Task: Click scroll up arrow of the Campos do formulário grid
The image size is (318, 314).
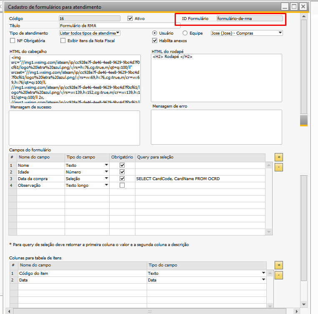Action: coord(269,165)
